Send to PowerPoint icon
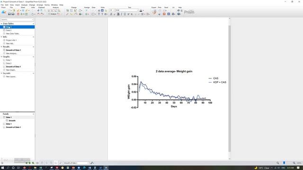Viewport: 303px width, 170px height. 164,14
